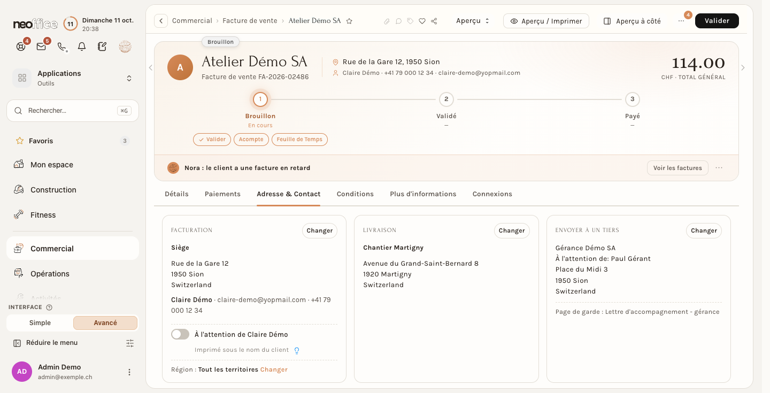Change the Facturation address
The height and width of the screenshot is (393, 770).
pos(320,230)
